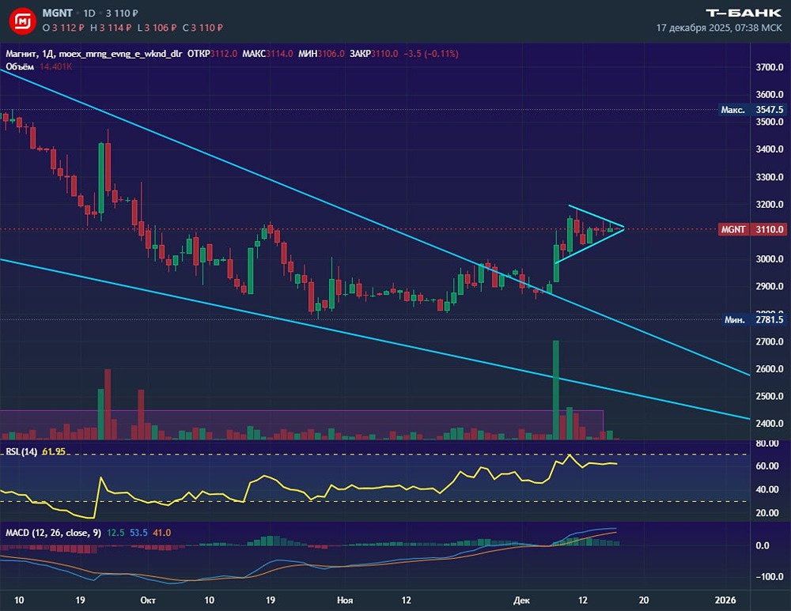Click the ОТКР 3112.0 legend value

click(x=212, y=54)
